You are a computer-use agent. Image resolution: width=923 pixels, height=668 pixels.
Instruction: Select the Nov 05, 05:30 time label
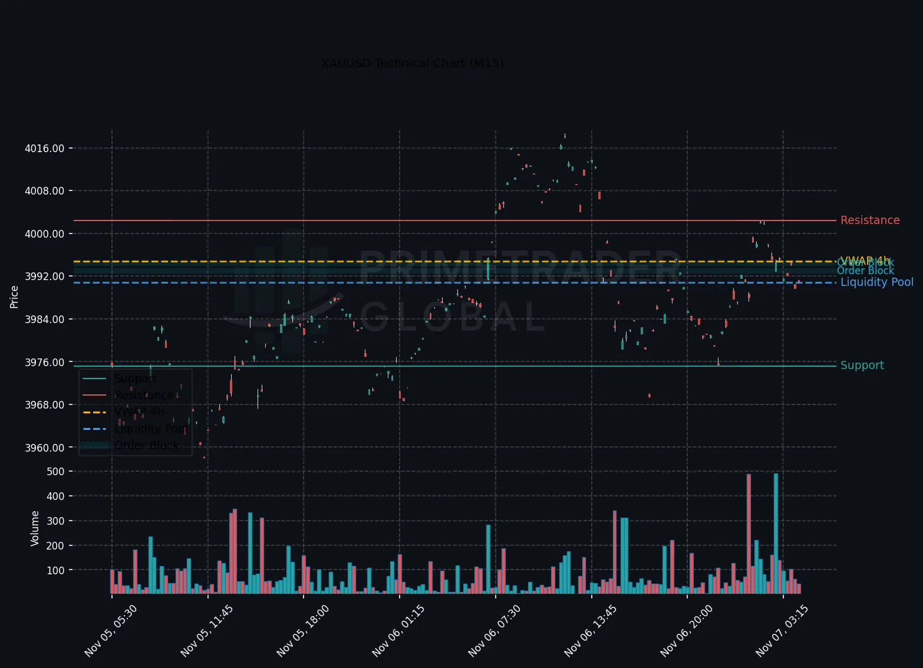click(111, 631)
